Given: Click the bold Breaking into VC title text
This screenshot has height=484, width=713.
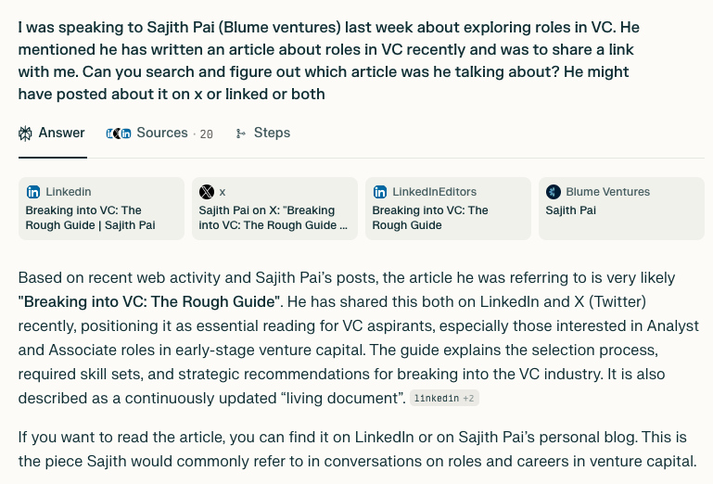Looking at the screenshot, I should click(x=149, y=302).
